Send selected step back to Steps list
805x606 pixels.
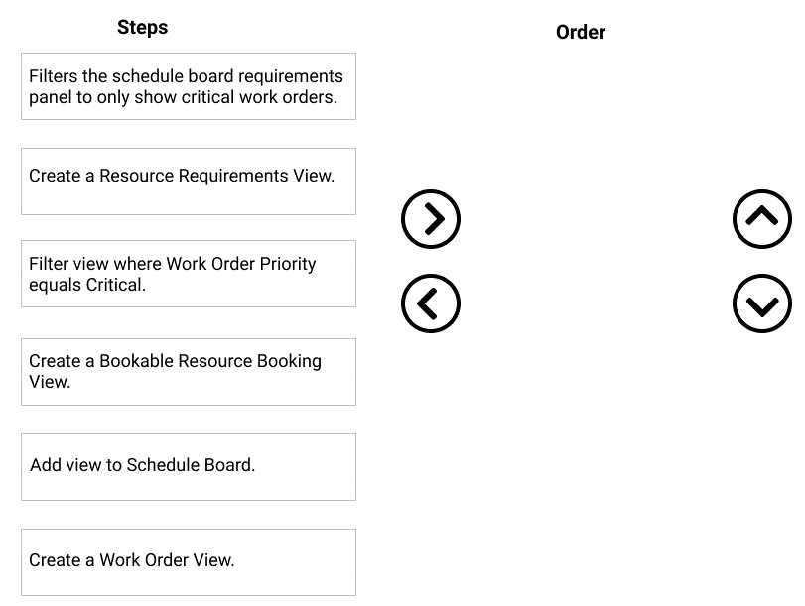point(431,303)
